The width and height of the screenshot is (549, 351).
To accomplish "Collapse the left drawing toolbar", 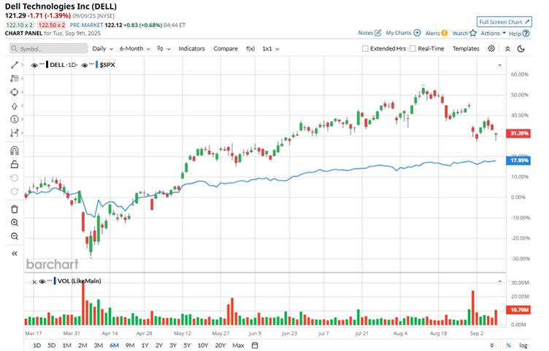I will pos(15,253).
